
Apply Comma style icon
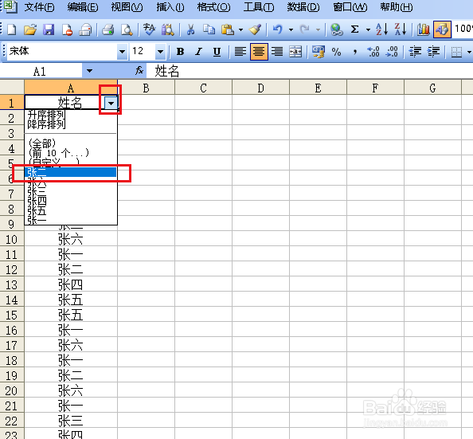355,52
